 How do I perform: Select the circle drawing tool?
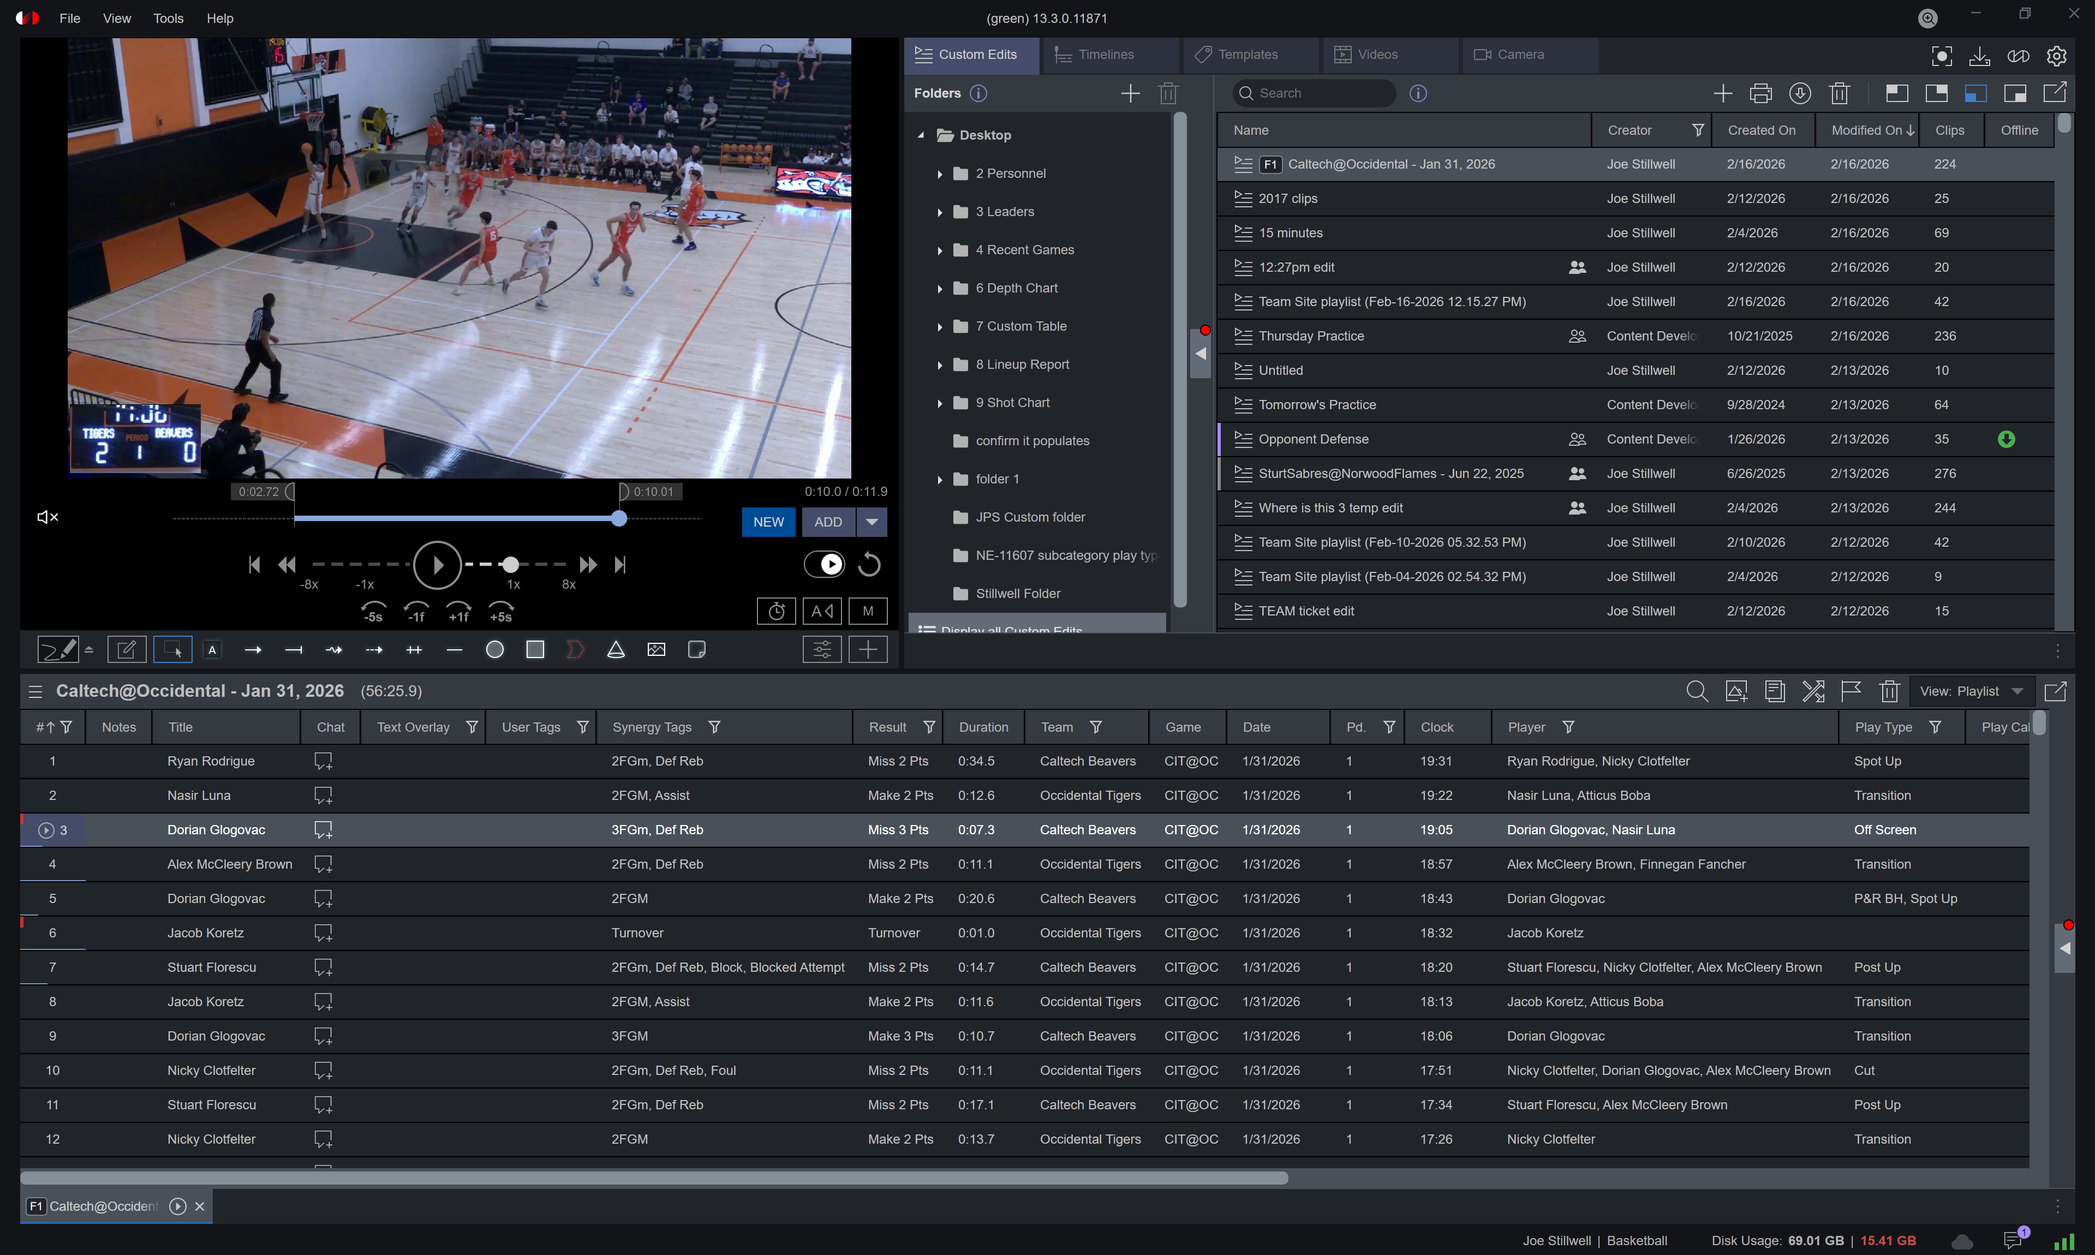point(495,649)
